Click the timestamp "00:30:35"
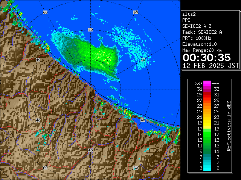 (x=207, y=57)
